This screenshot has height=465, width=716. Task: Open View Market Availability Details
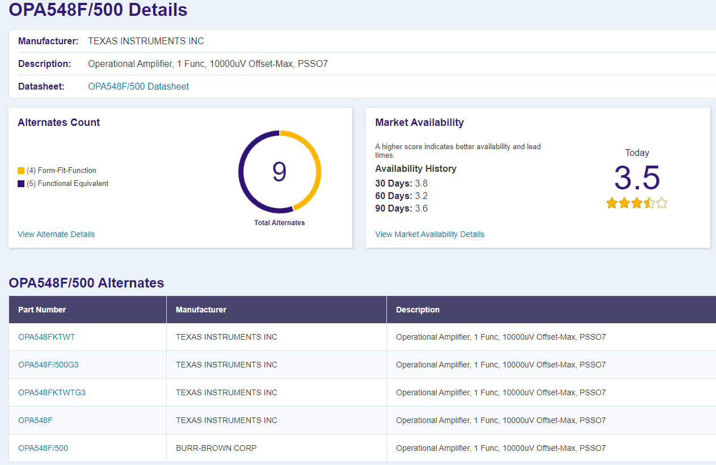click(429, 234)
